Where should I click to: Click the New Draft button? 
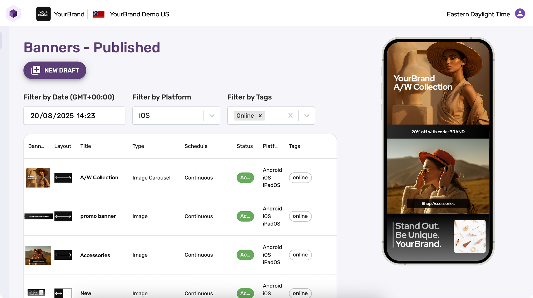(x=55, y=70)
